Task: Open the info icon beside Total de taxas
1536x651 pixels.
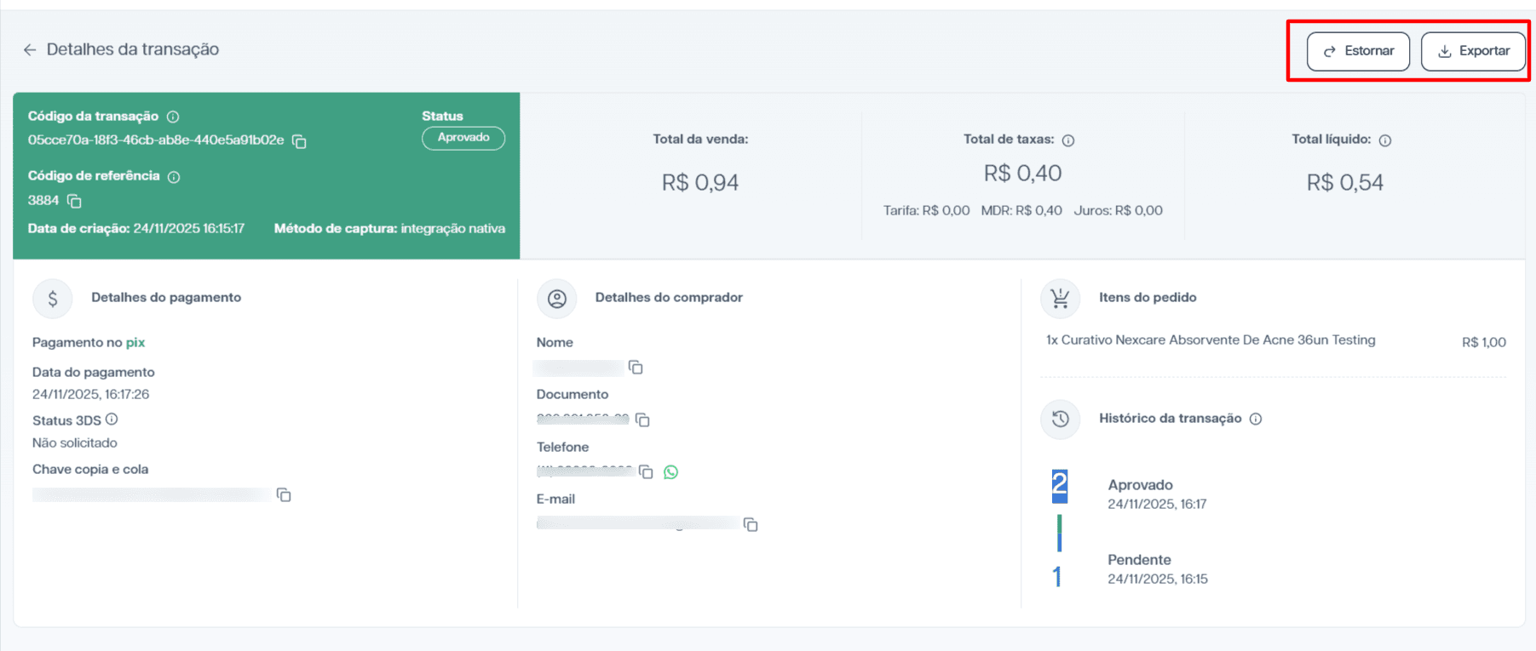Action: pyautogui.click(x=1068, y=140)
